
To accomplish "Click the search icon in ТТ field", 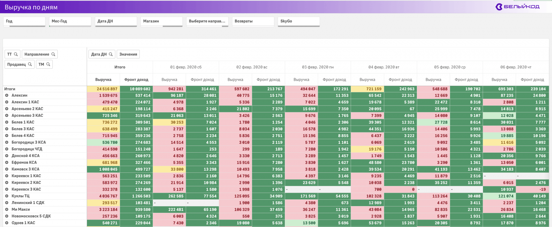I will [x=16, y=54].
